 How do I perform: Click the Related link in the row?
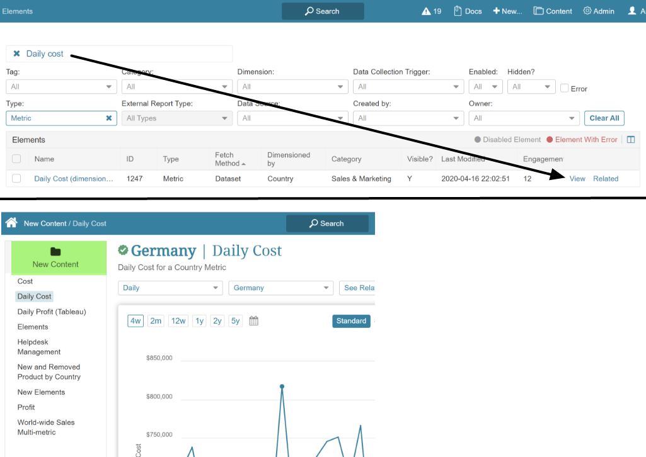[606, 179]
